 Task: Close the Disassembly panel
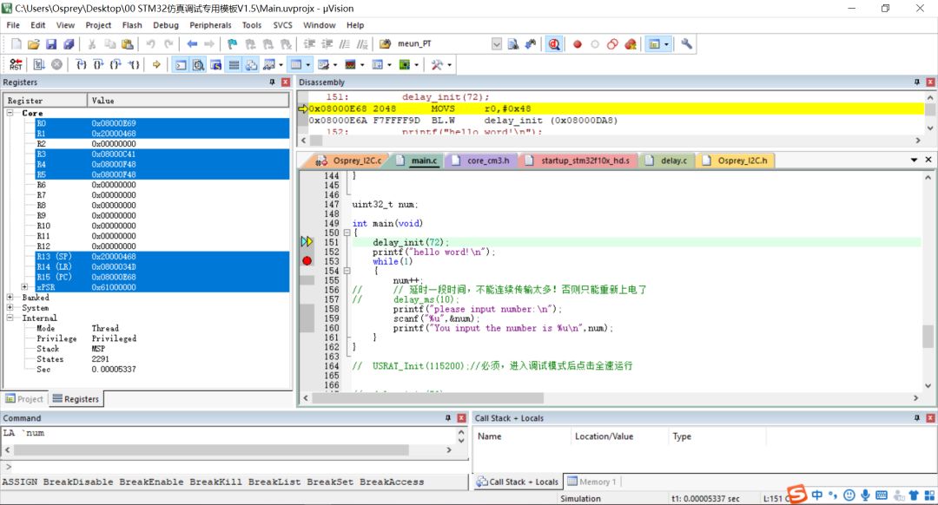coord(930,82)
